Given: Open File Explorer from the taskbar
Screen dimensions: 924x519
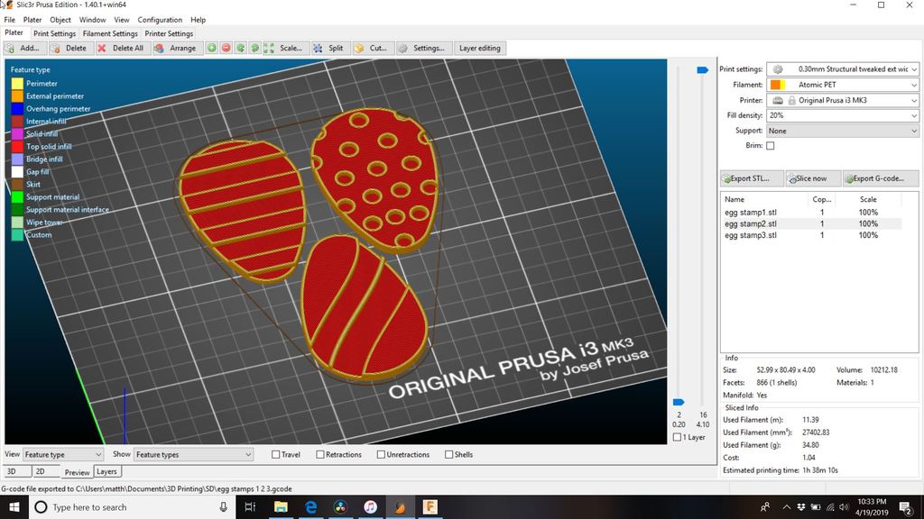Looking at the screenshot, I should click(281, 506).
